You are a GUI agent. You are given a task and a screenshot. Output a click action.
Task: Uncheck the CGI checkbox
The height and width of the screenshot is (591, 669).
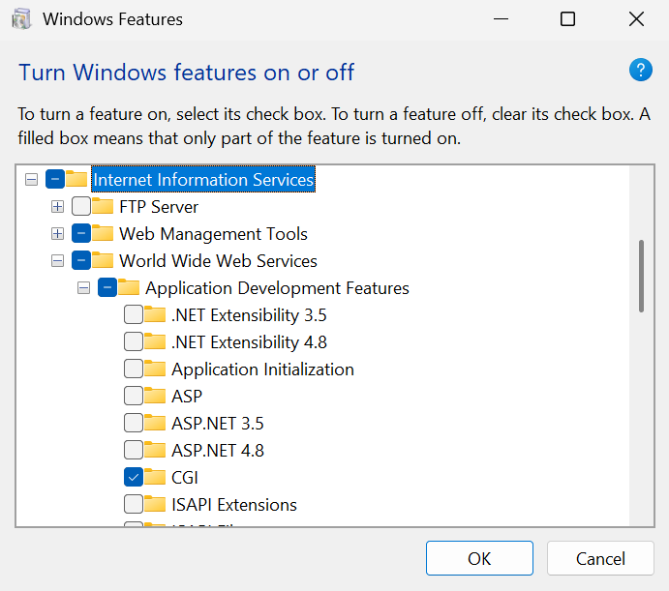134,477
